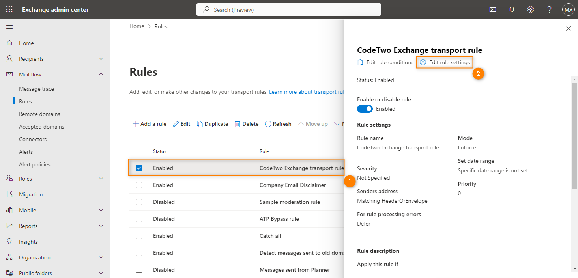Click the Public folders icon
Viewport: 578px width, 278px height.
pos(9,273)
